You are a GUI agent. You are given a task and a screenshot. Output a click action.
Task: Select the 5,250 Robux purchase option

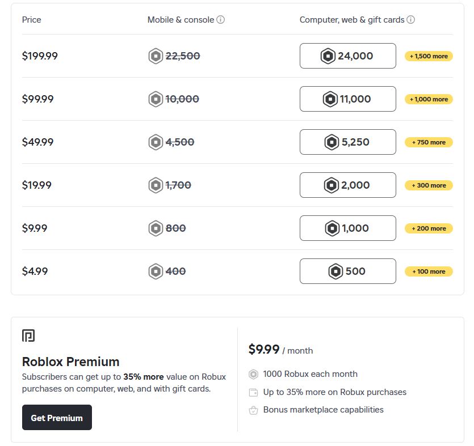(347, 142)
